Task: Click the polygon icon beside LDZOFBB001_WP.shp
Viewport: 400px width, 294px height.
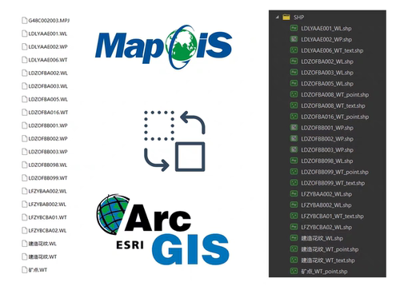Action: pyautogui.click(x=294, y=128)
